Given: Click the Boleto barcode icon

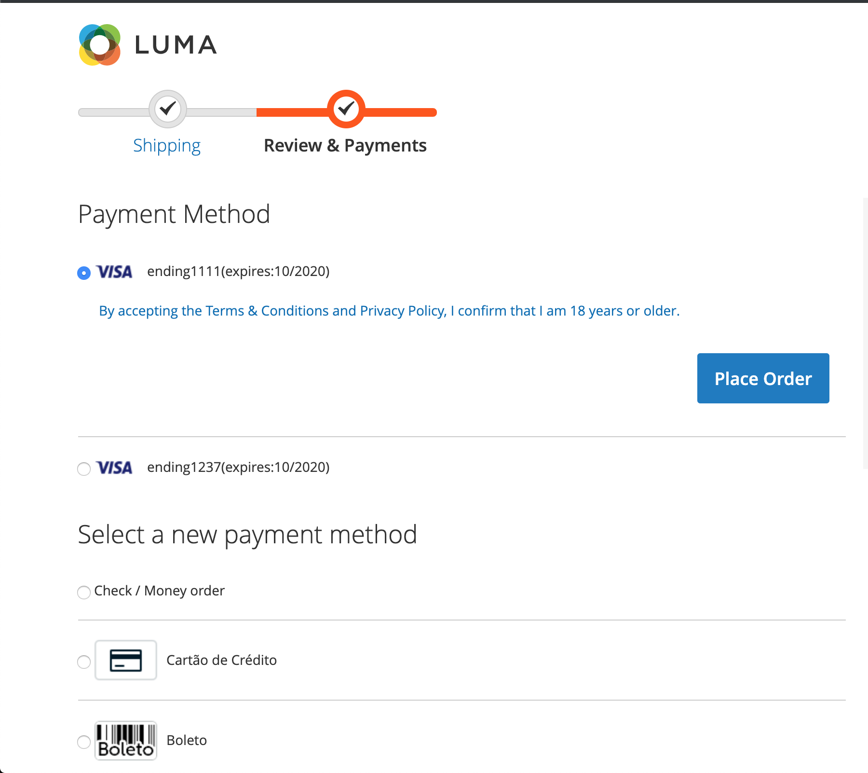Looking at the screenshot, I should coord(125,740).
